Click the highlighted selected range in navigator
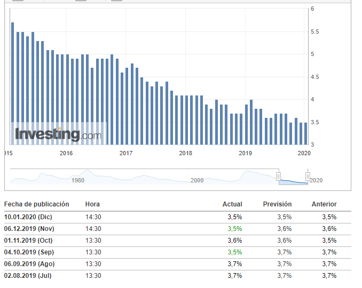Viewport: 362px width, 288px height. click(x=293, y=180)
